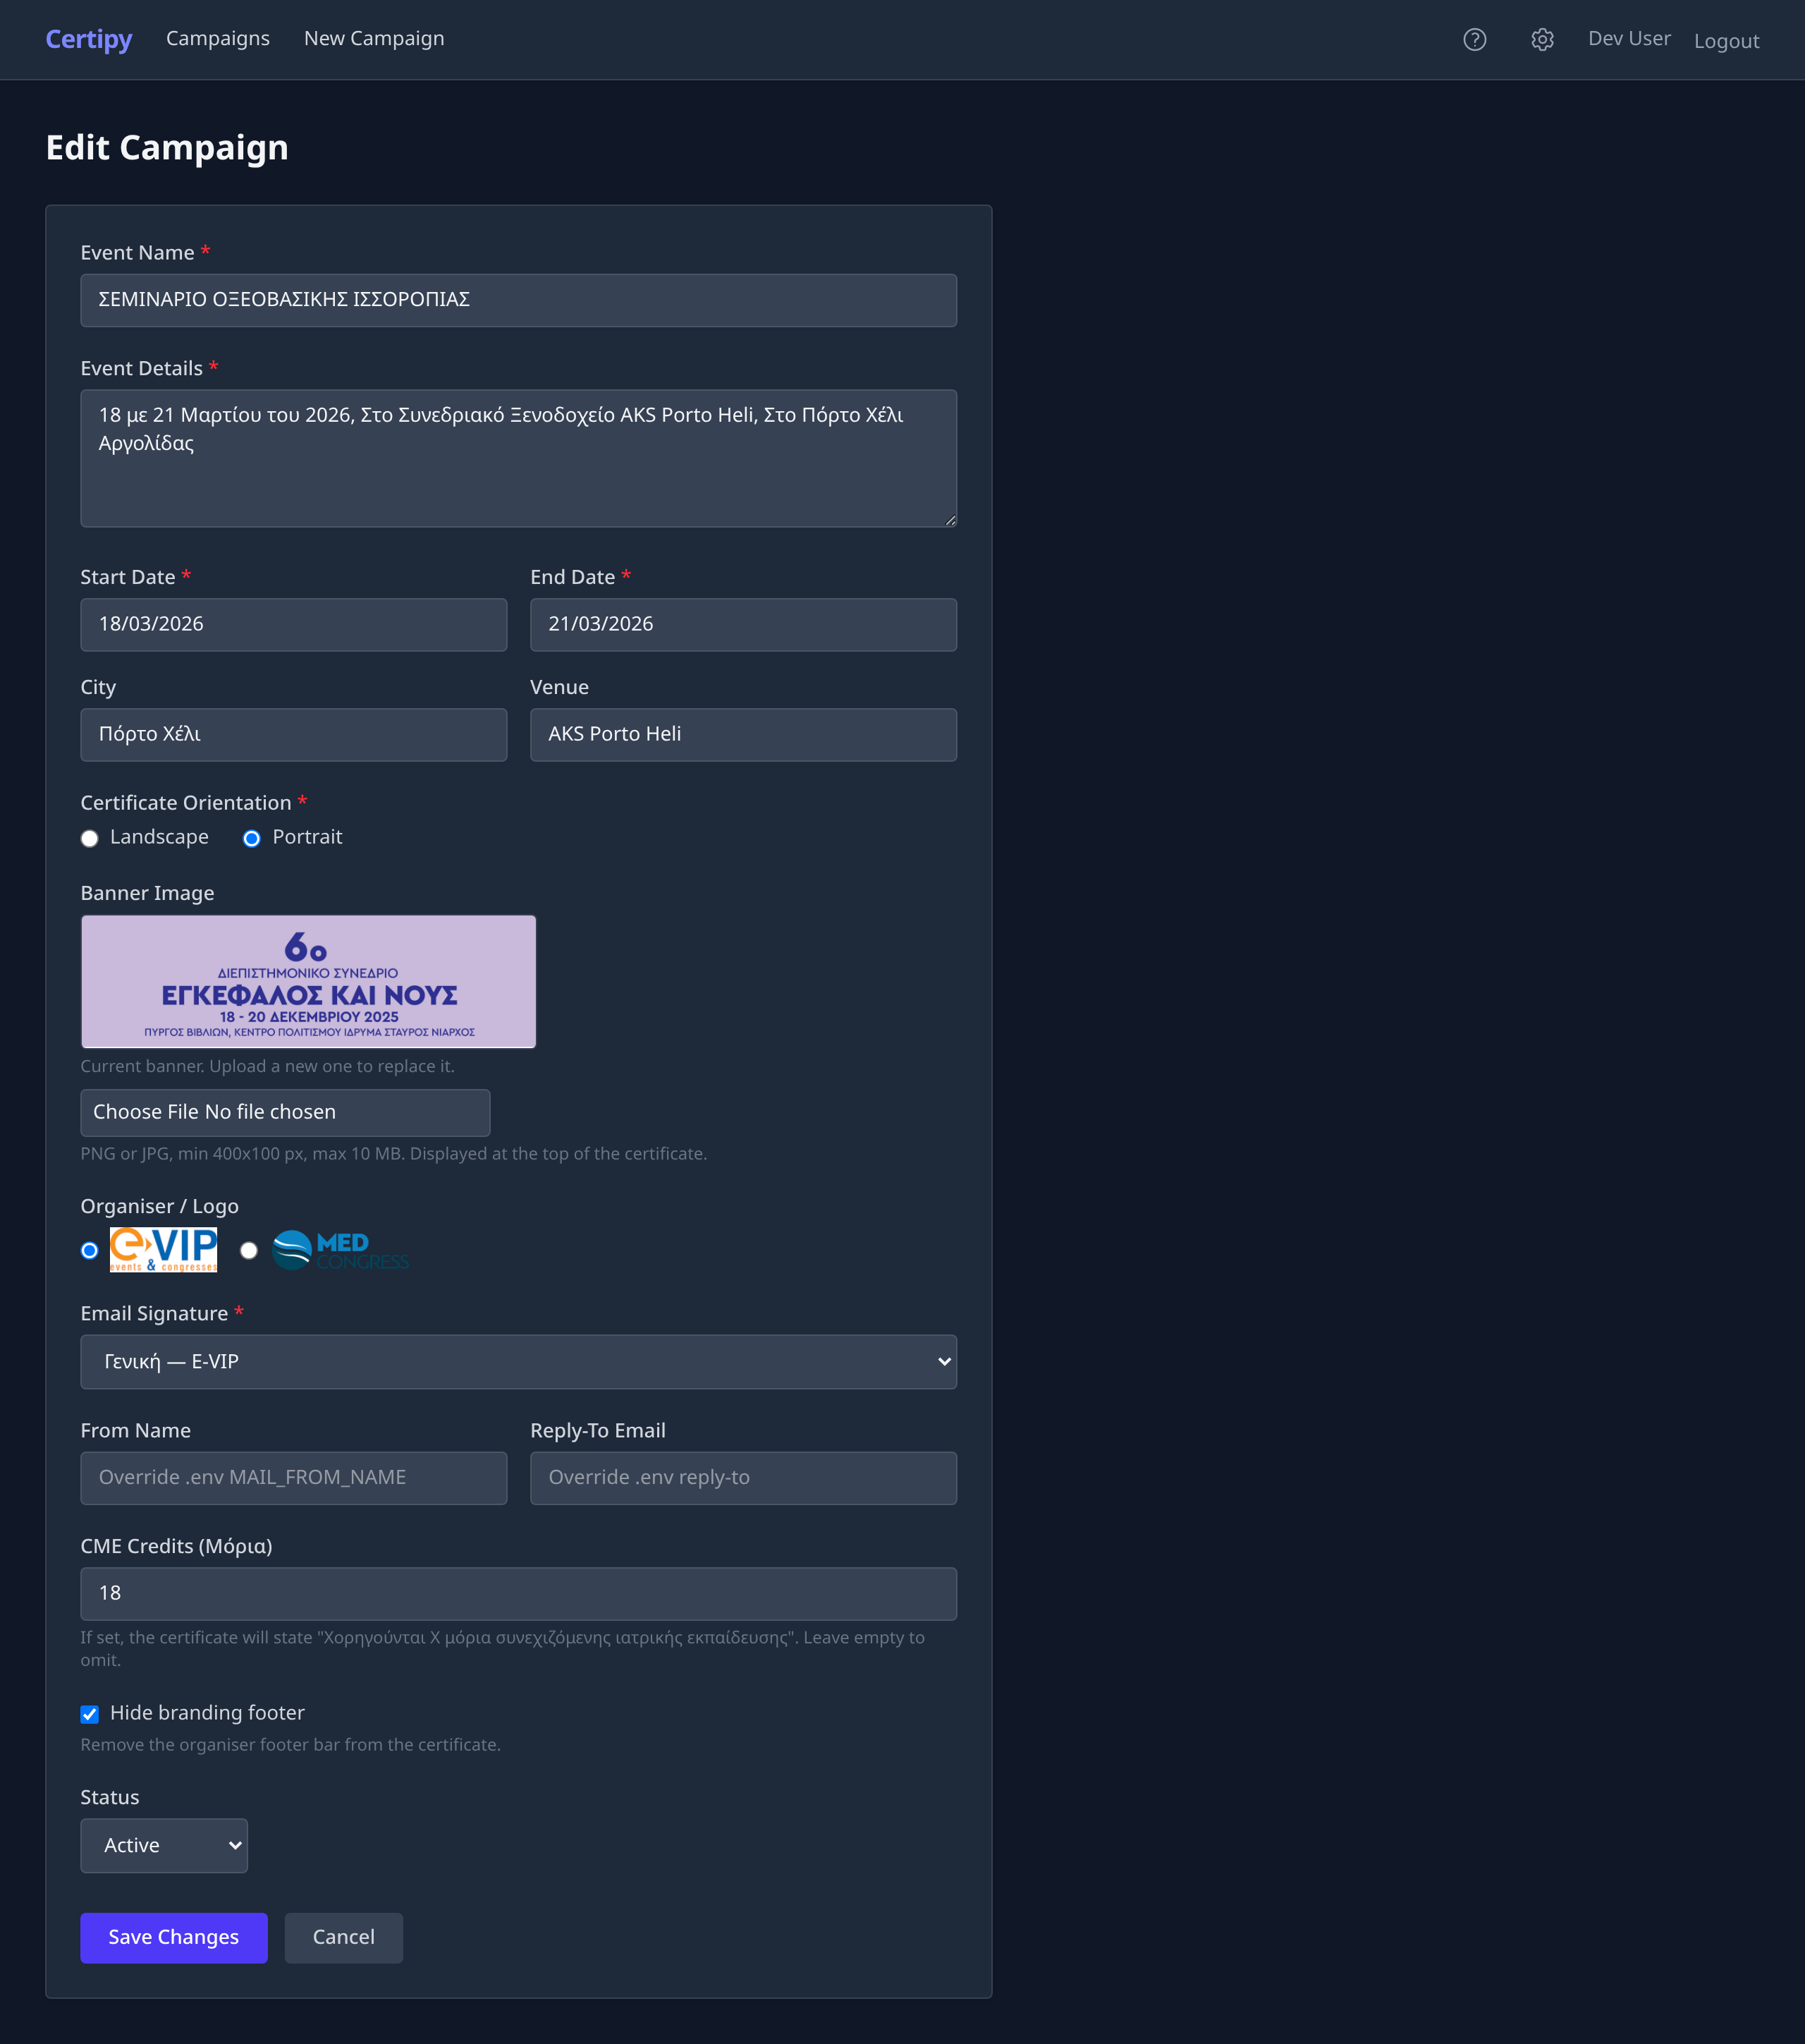Screen dimensions: 1805x2044
Task: Click the Logout link
Action: click(x=1725, y=41)
